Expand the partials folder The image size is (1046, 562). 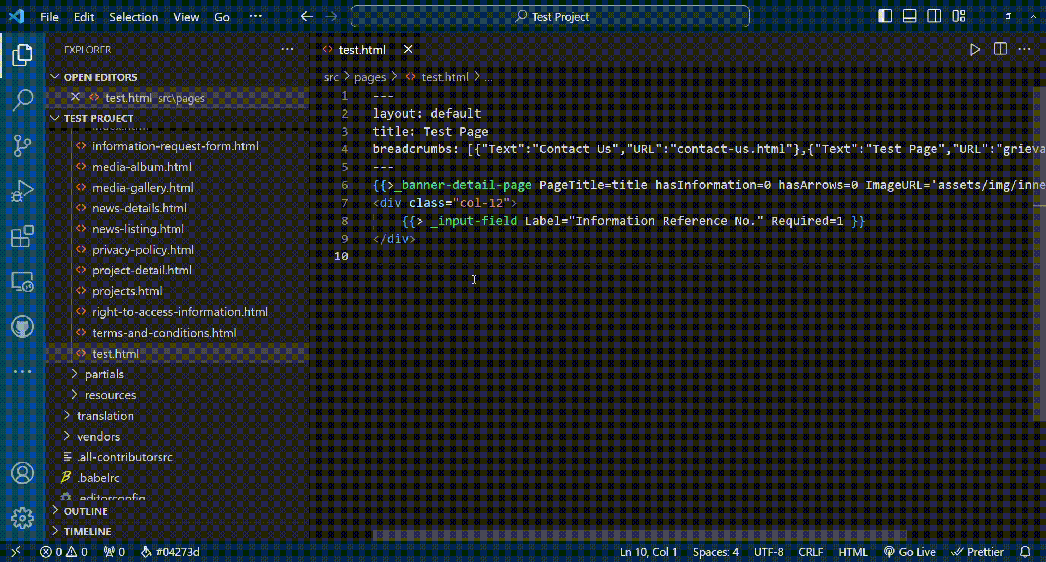tap(178, 374)
